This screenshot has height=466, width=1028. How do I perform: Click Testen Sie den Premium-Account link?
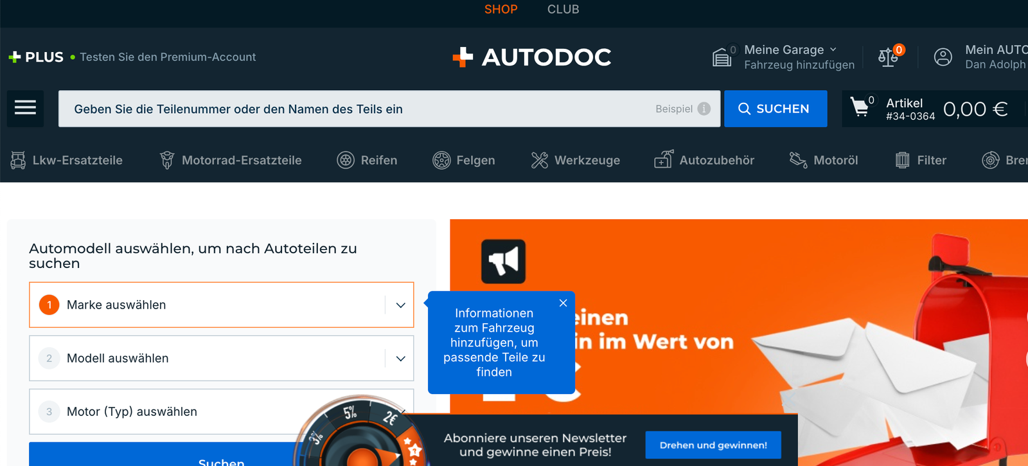(x=168, y=57)
